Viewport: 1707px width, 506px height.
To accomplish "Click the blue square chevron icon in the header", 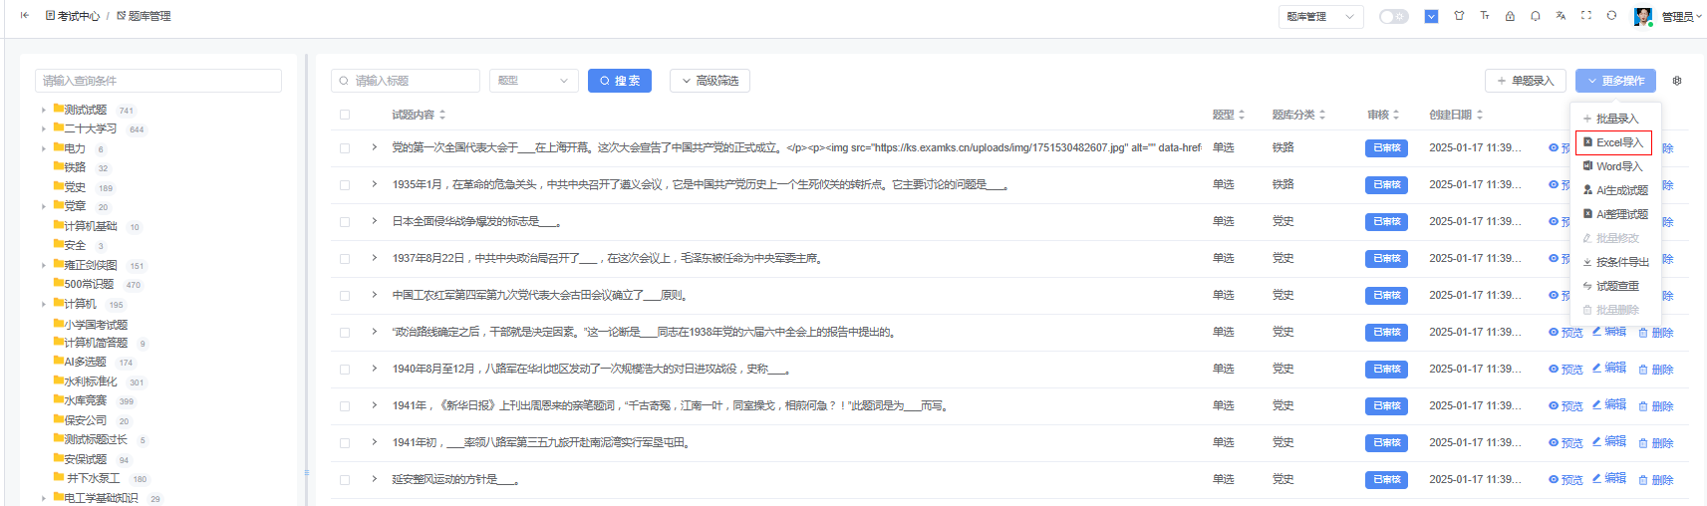I will [x=1431, y=16].
